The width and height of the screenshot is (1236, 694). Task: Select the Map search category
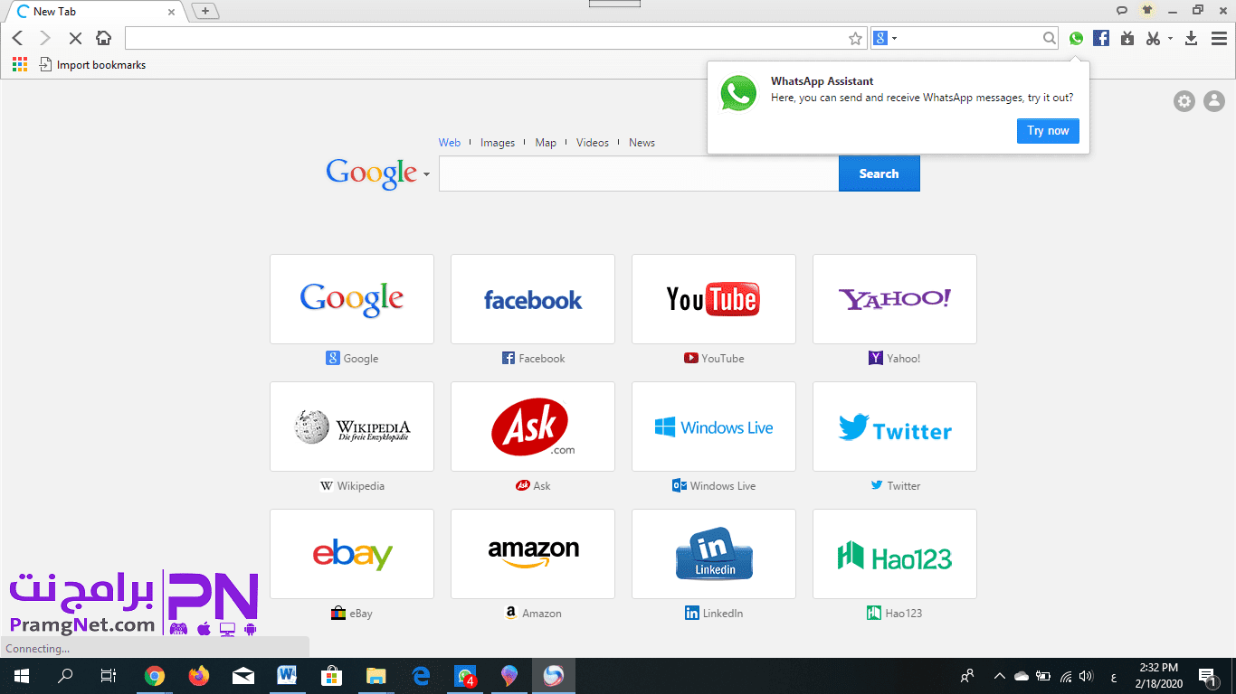click(x=546, y=143)
